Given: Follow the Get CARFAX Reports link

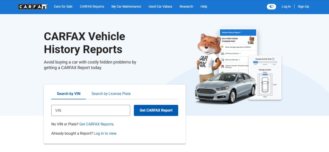Looking at the screenshot, I should [97, 124].
